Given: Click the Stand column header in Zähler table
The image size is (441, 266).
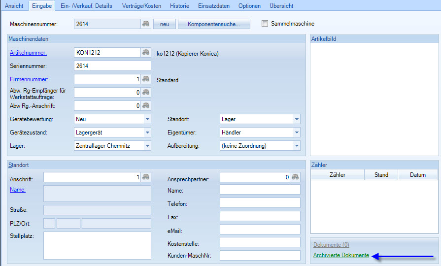Looking at the screenshot, I should pyautogui.click(x=381, y=175).
